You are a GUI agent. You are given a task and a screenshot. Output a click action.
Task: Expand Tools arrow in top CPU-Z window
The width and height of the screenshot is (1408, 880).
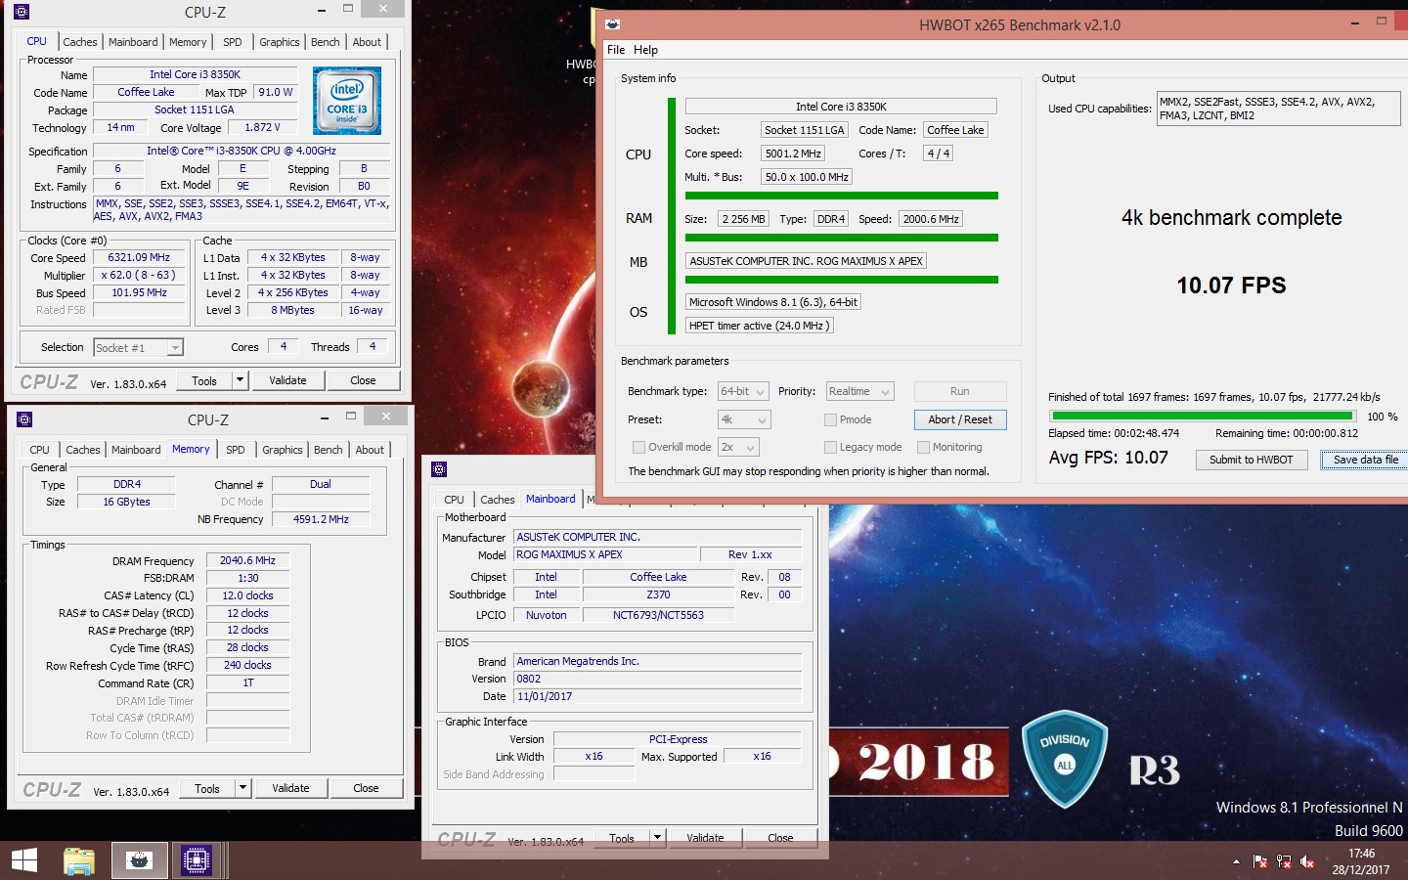(x=240, y=380)
